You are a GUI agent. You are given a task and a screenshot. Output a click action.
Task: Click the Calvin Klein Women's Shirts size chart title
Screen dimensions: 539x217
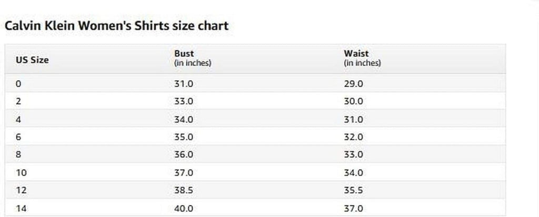tap(116, 26)
